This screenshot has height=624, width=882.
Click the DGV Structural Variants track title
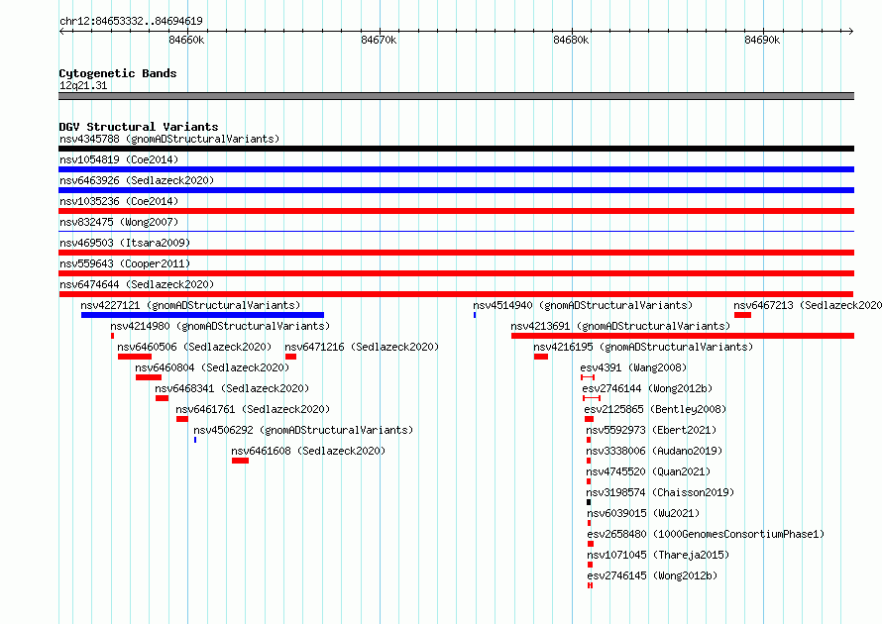click(x=139, y=127)
